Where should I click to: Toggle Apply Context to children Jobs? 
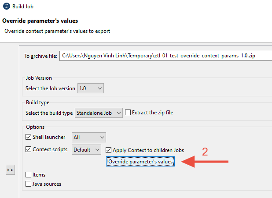click(x=108, y=150)
